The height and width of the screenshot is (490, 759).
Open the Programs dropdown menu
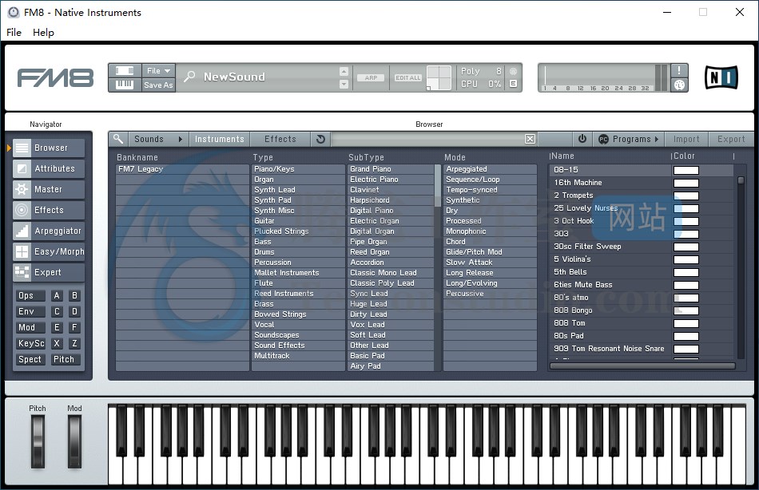(x=628, y=140)
